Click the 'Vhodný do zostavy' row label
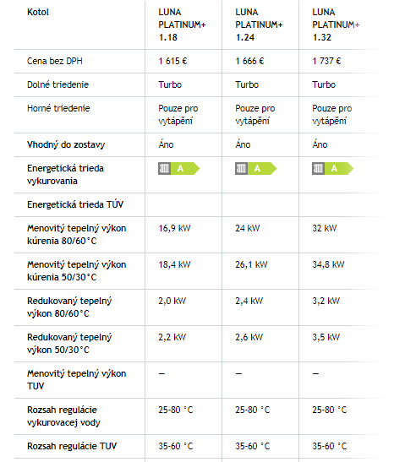This screenshot has height=462, width=394. [66, 144]
